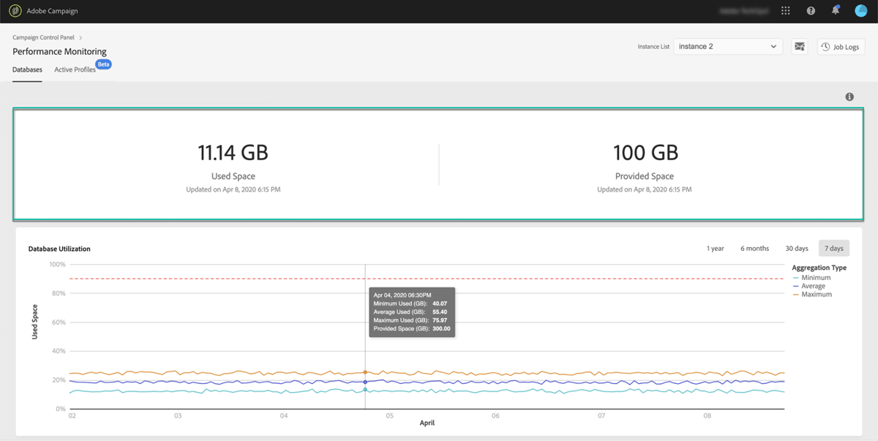Select the 30 days time range

(x=797, y=248)
